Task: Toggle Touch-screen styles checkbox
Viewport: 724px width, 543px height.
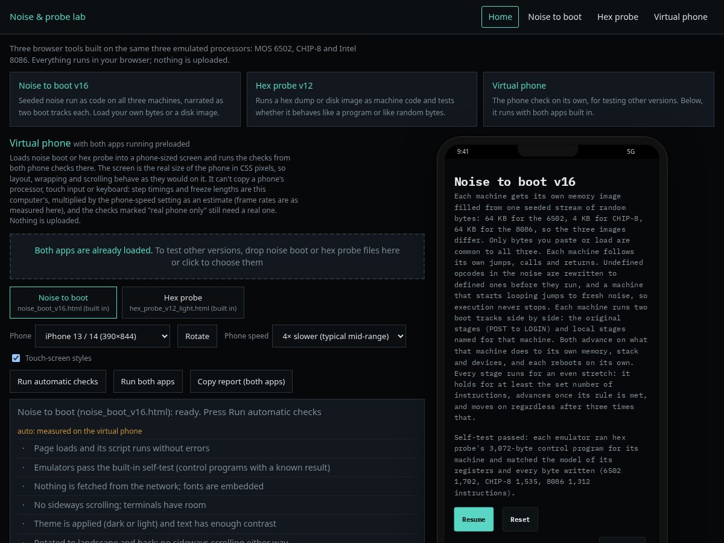Action: (x=16, y=358)
